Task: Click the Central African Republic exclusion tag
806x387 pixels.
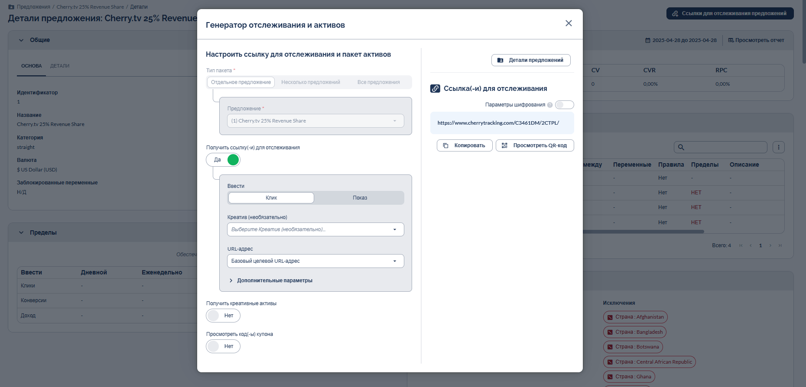Action: [650, 362]
